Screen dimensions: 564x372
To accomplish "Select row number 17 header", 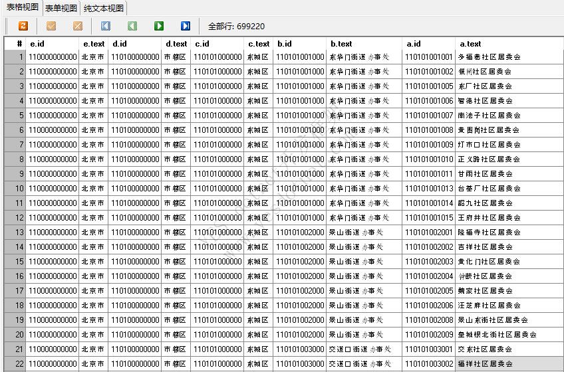I will click(14, 291).
